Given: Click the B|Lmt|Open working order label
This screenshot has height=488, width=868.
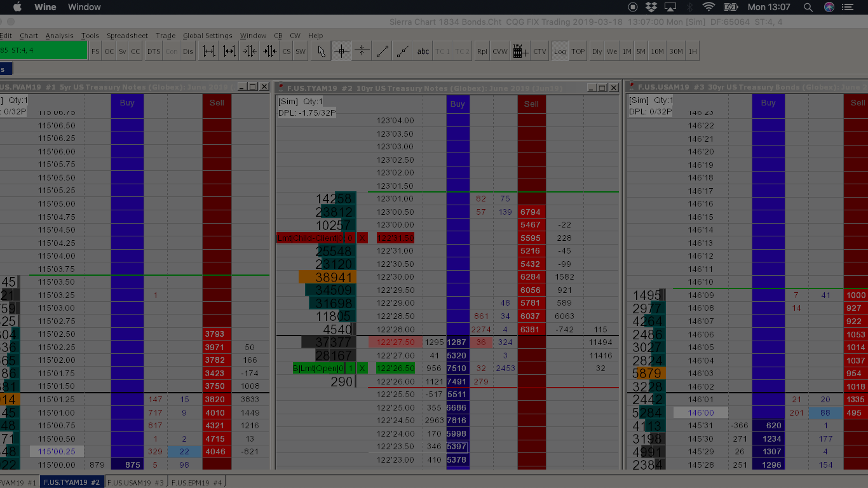Looking at the screenshot, I should pyautogui.click(x=318, y=368).
